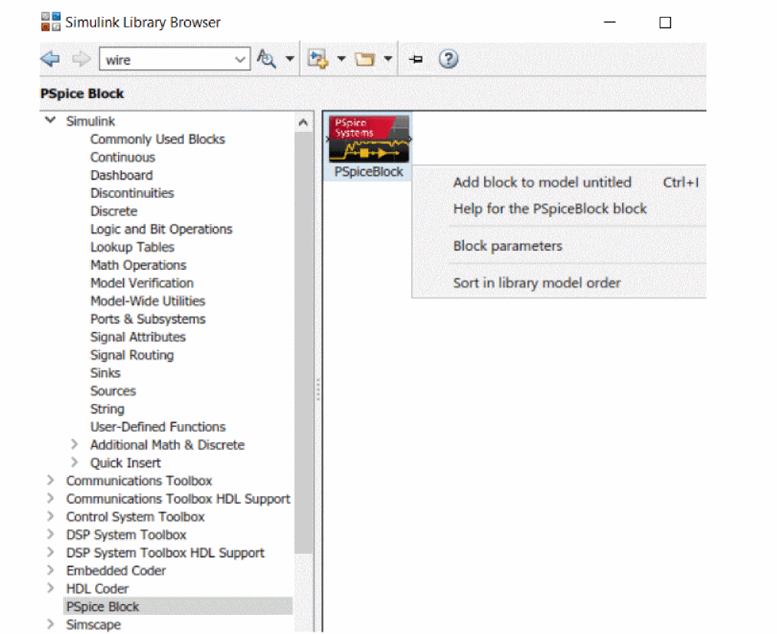Expand the Quick Insert node
Viewport: 777px width, 634px height.
point(74,462)
